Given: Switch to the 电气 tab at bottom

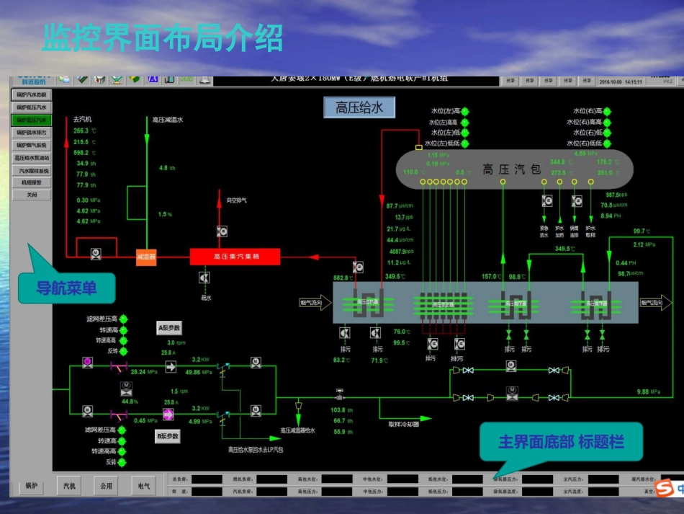Looking at the screenshot, I should point(144,486).
